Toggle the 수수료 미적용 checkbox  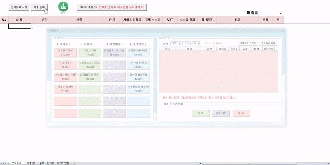point(207,43)
